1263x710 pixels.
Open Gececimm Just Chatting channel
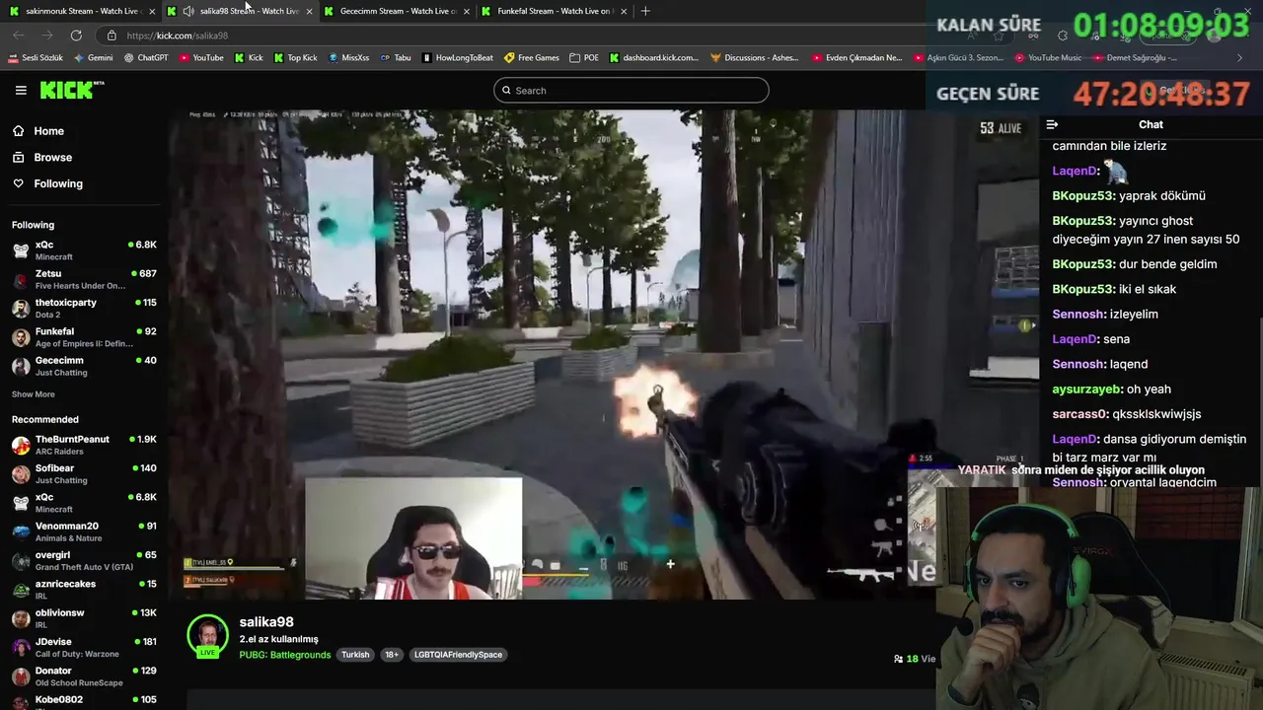(x=84, y=366)
